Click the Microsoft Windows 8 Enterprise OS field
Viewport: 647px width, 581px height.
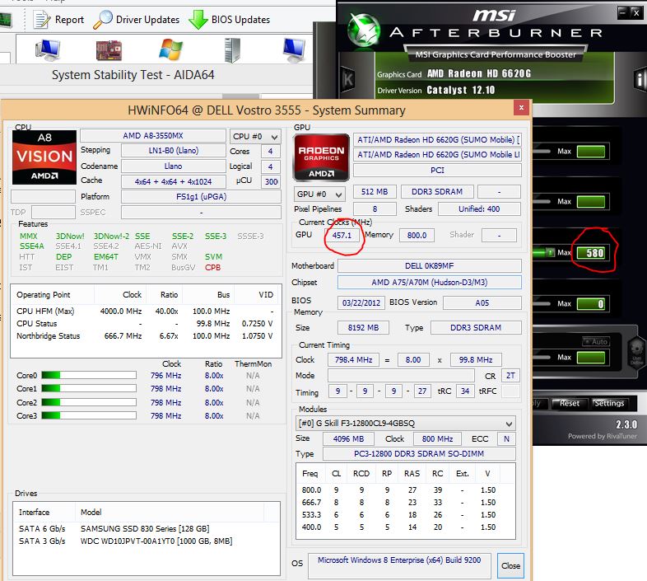click(x=399, y=565)
